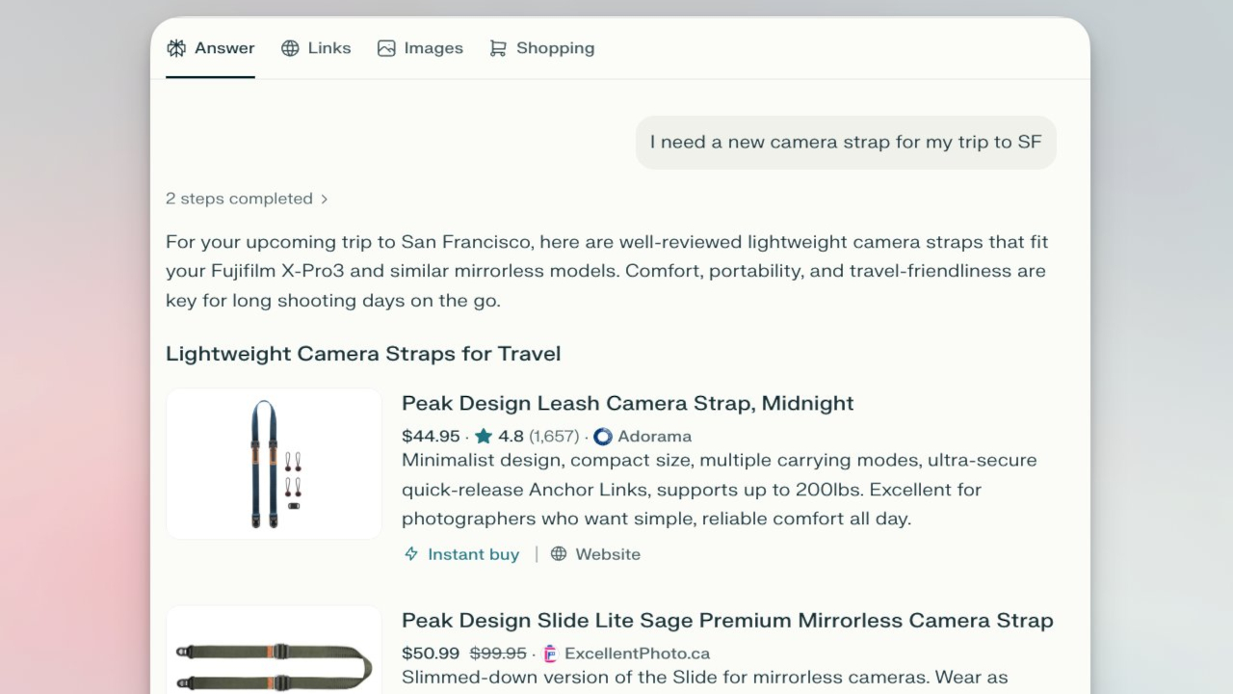Click the globe icon next to Website

pyautogui.click(x=559, y=554)
